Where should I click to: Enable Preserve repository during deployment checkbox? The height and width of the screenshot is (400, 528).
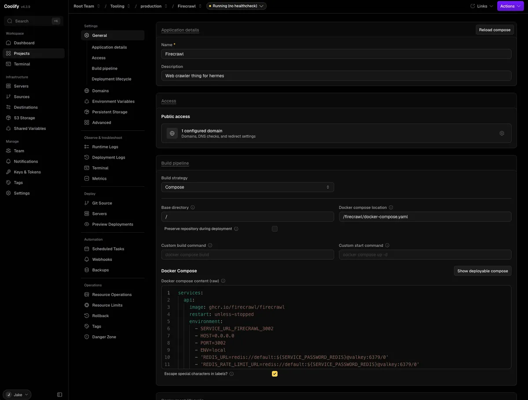pos(275,229)
